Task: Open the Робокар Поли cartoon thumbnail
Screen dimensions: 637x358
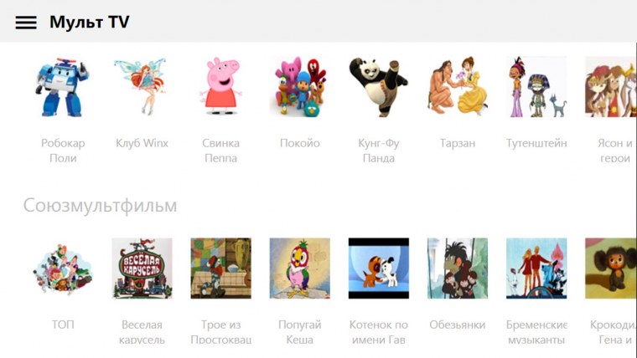Action: point(63,86)
